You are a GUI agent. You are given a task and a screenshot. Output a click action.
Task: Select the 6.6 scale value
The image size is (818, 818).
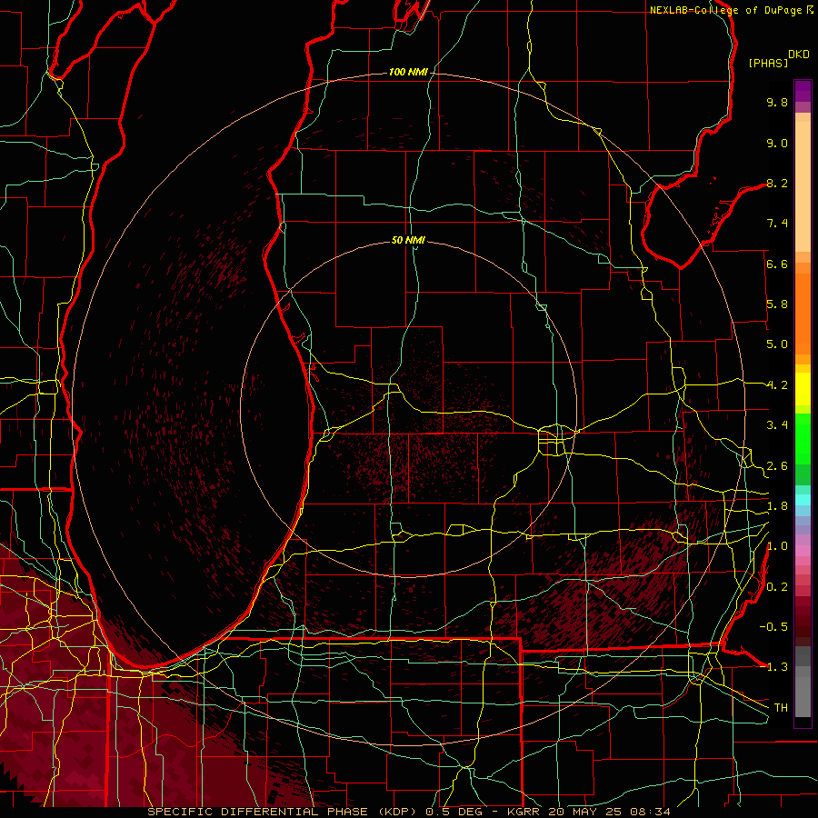coord(777,264)
